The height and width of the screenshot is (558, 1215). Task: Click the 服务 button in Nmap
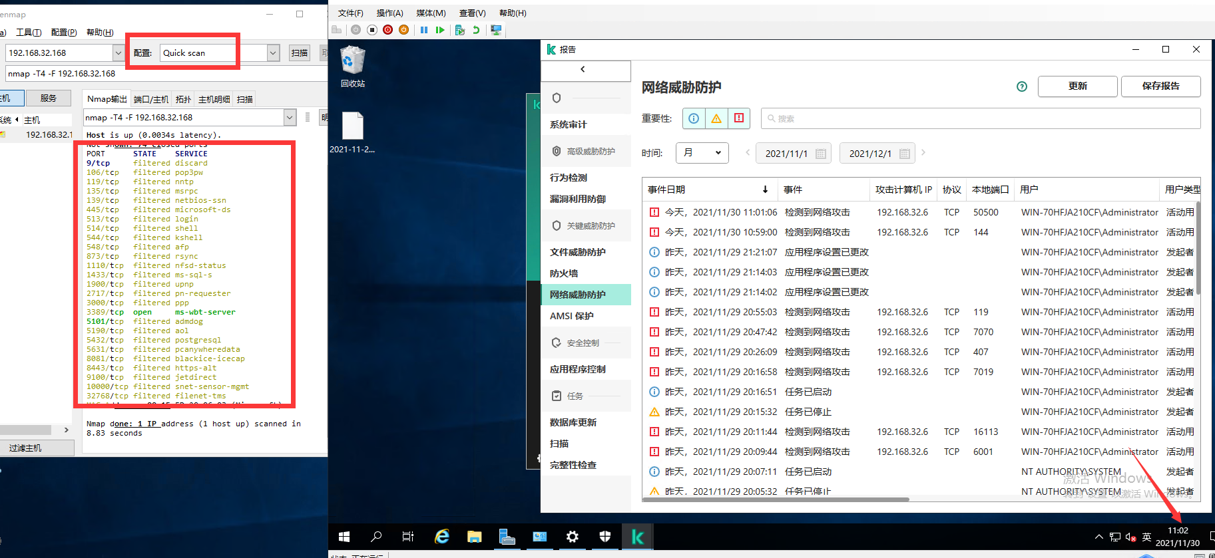click(x=49, y=98)
